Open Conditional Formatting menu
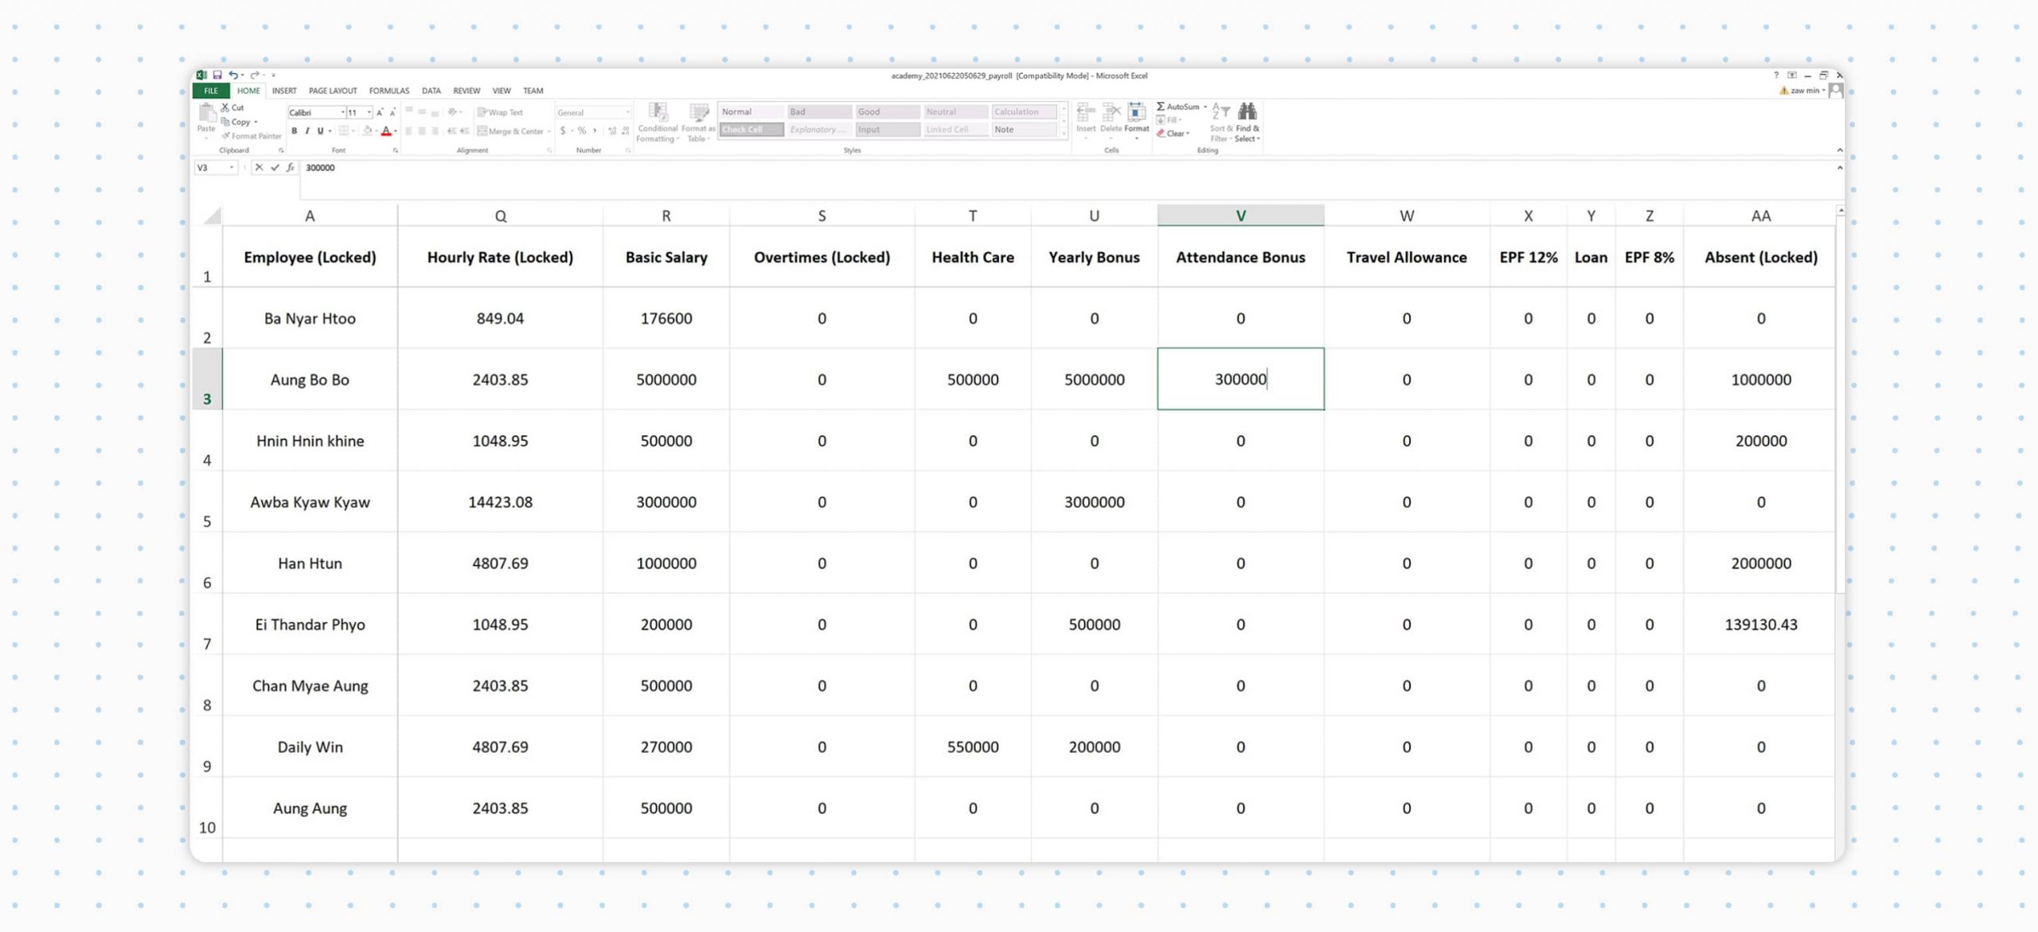Screen dimensions: 2038x932 pos(658,123)
